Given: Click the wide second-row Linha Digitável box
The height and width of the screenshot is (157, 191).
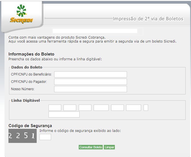Looking at the screenshot, I should (64, 114).
